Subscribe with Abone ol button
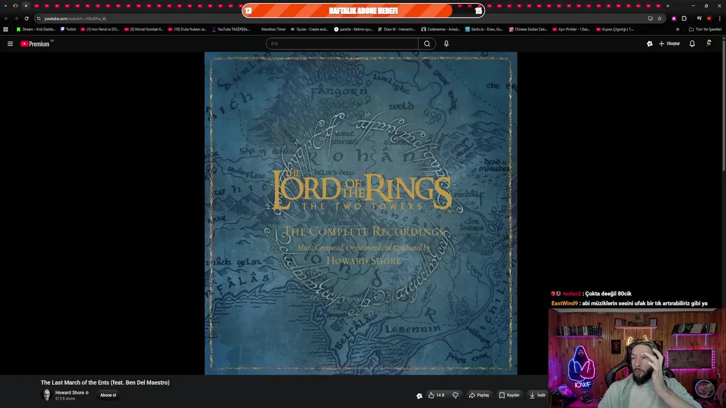 (x=108, y=396)
